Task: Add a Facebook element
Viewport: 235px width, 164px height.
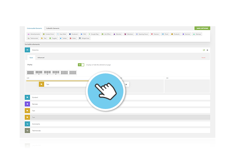Action: (74, 34)
